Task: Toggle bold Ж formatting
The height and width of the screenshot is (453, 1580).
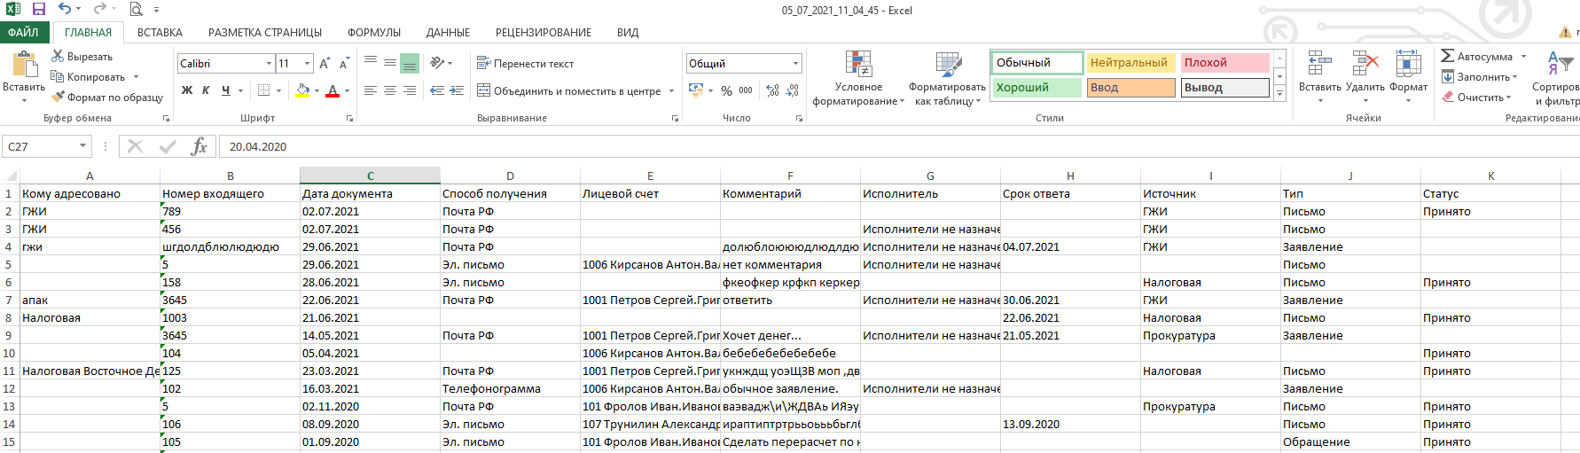Action: (187, 90)
